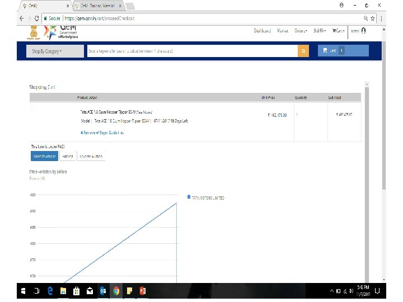Screen dimensions: 403x302
Task: Click the Reverse Auction button
Action: [x=91, y=156]
